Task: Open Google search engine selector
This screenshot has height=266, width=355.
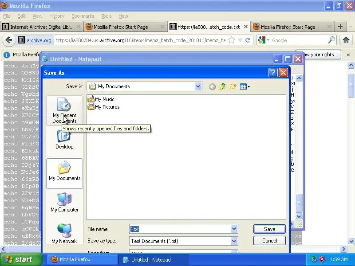Action: pyautogui.click(x=264, y=40)
